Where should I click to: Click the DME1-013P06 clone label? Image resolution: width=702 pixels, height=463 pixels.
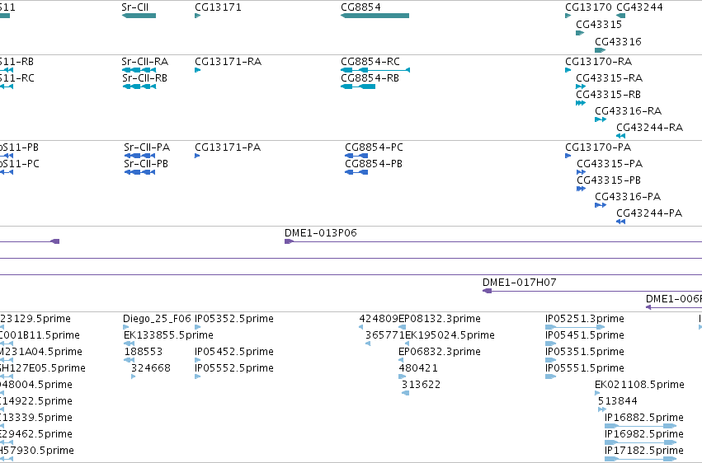pyautogui.click(x=321, y=233)
